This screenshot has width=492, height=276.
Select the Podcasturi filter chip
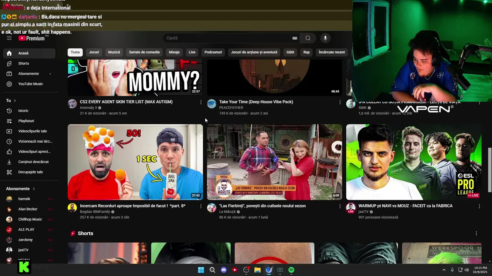[213, 52]
